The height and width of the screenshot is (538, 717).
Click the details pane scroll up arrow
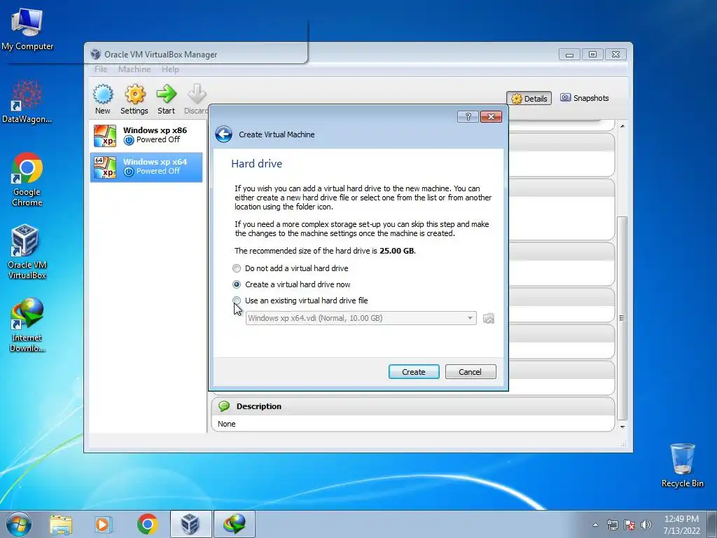(x=622, y=126)
